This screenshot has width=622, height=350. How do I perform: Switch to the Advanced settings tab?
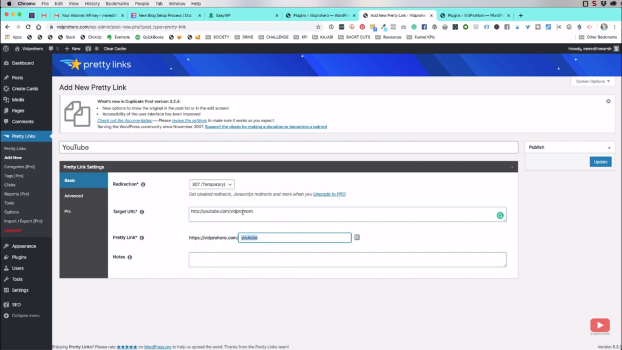(x=84, y=196)
